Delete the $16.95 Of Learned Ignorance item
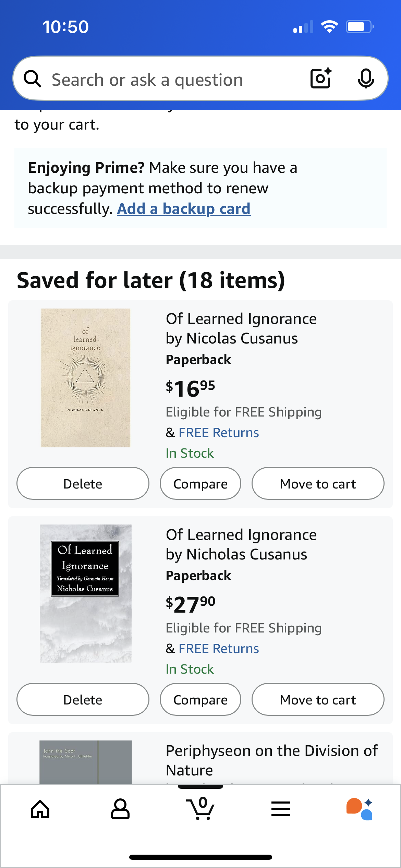The width and height of the screenshot is (401, 868). point(83,483)
